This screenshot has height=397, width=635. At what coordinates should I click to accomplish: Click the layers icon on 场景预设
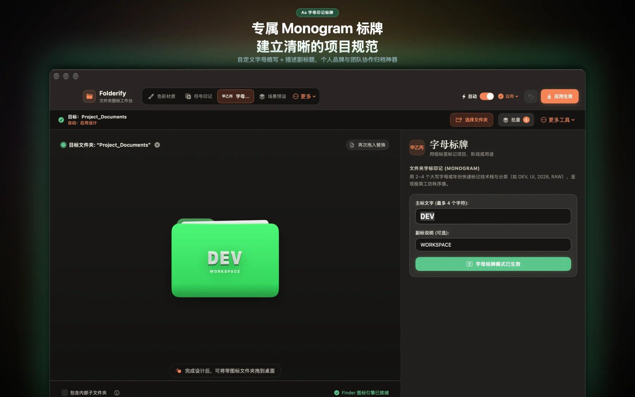(x=262, y=96)
